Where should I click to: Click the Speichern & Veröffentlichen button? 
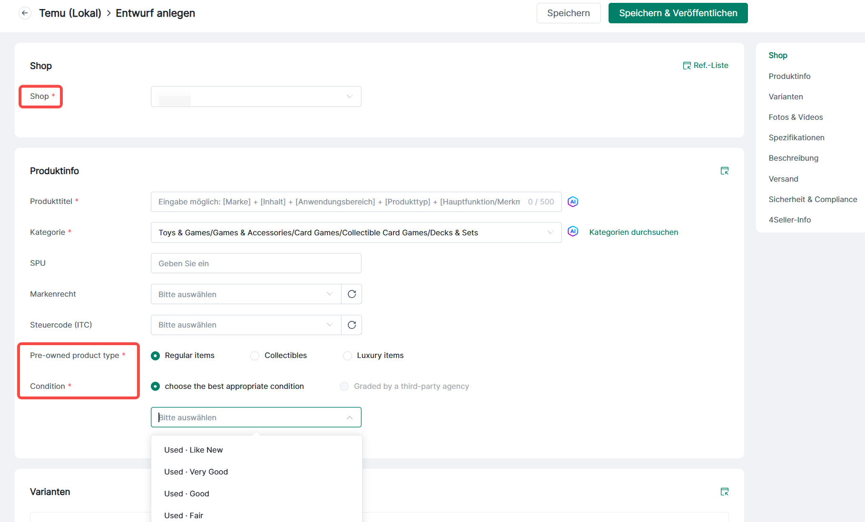678,13
